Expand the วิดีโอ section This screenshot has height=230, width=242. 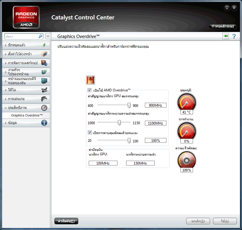coord(26,90)
